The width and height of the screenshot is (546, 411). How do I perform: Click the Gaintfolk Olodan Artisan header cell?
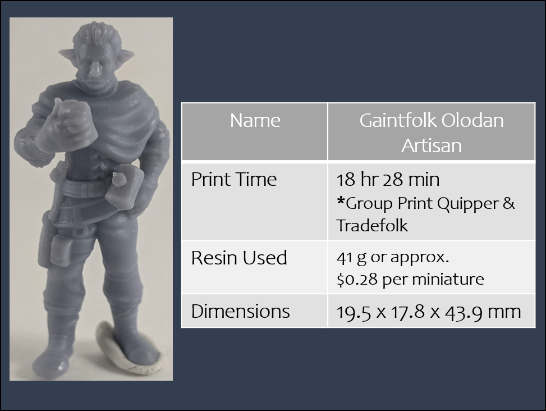coord(432,131)
